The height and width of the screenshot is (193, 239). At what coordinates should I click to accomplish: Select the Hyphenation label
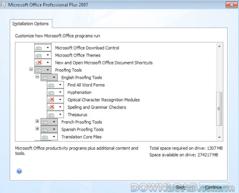(x=79, y=92)
